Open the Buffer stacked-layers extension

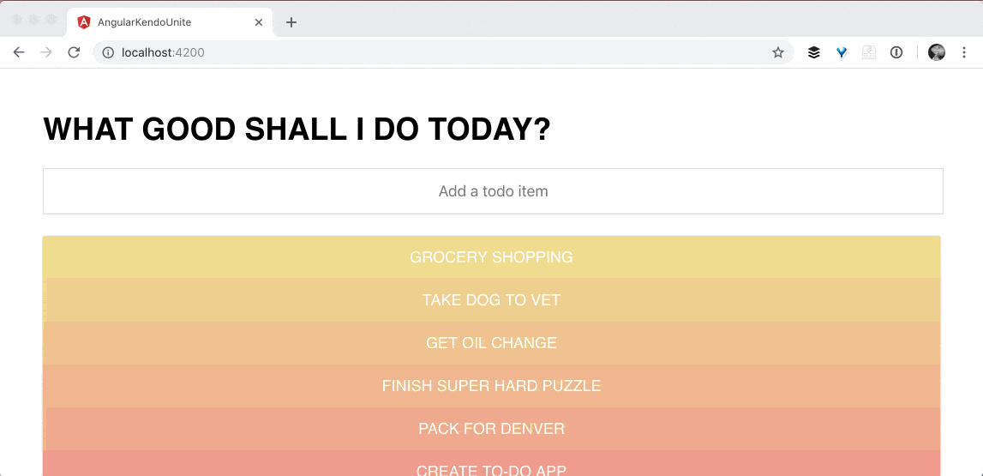tap(814, 52)
